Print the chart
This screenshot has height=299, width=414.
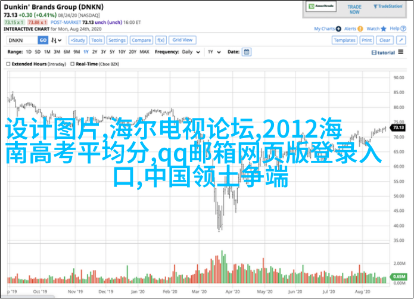click(366, 40)
